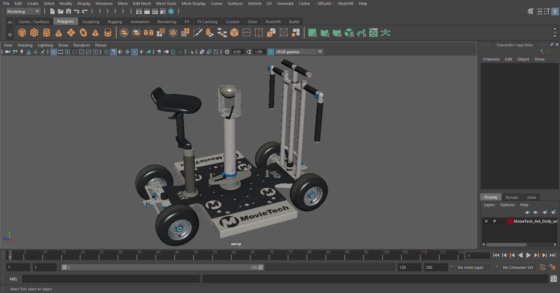Create a polygon cube from the shelf
The image size is (560, 293).
[x=34, y=33]
